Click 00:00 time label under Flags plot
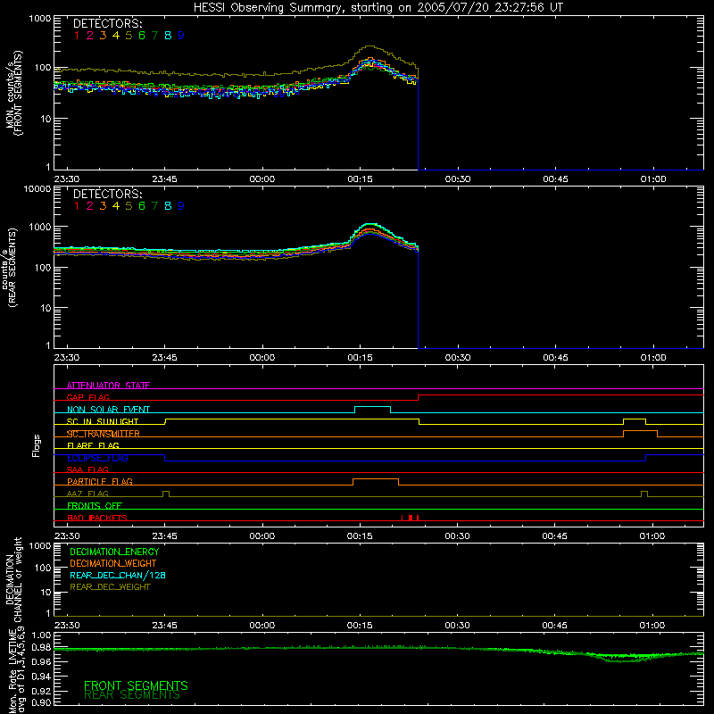Image resolution: width=714 pixels, height=714 pixels. [262, 536]
